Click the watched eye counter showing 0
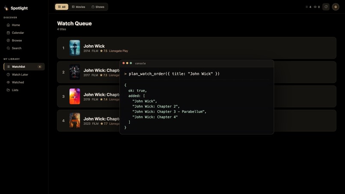345x194 pixels. (317, 7)
